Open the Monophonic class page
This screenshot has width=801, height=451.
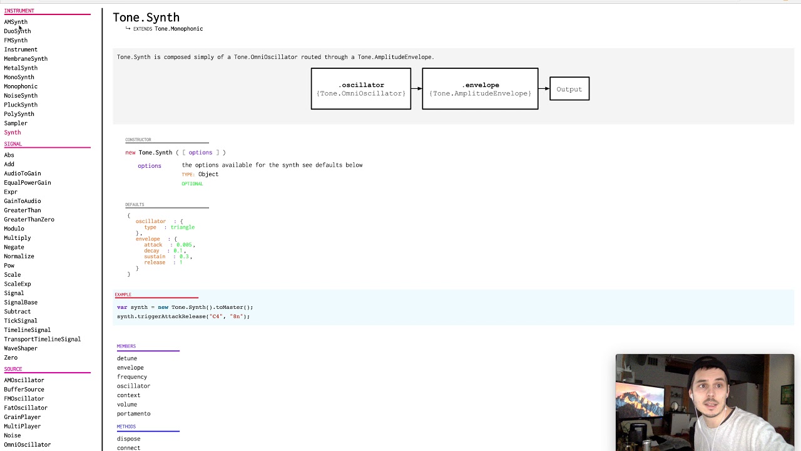[x=21, y=86]
